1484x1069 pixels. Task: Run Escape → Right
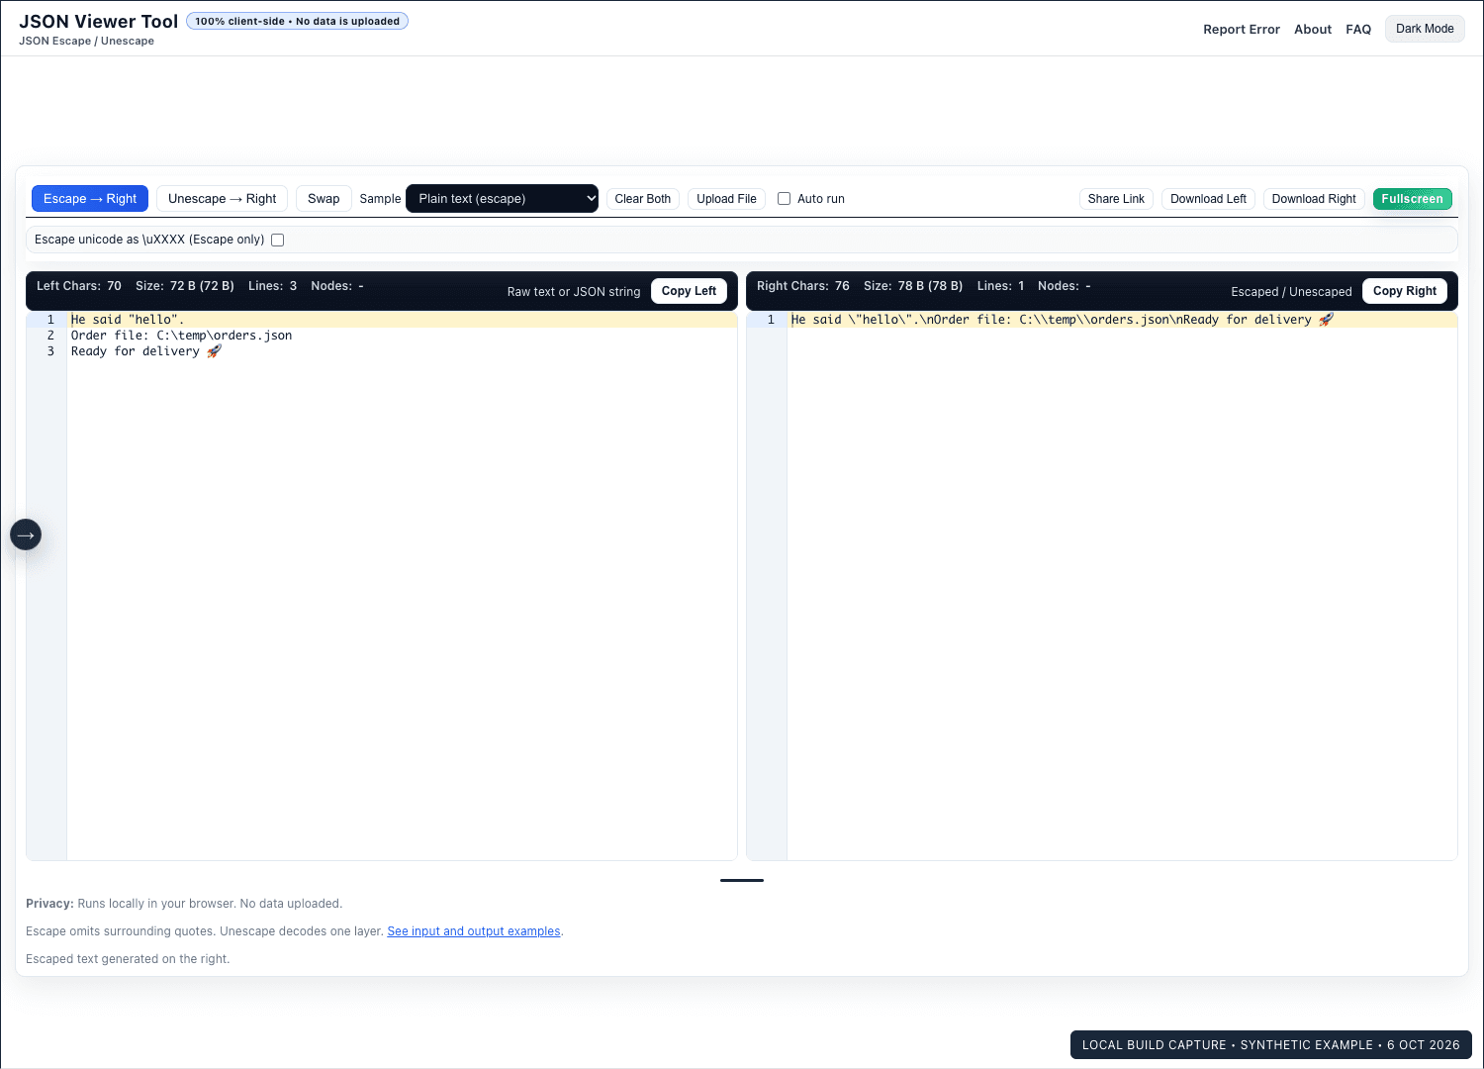click(90, 199)
